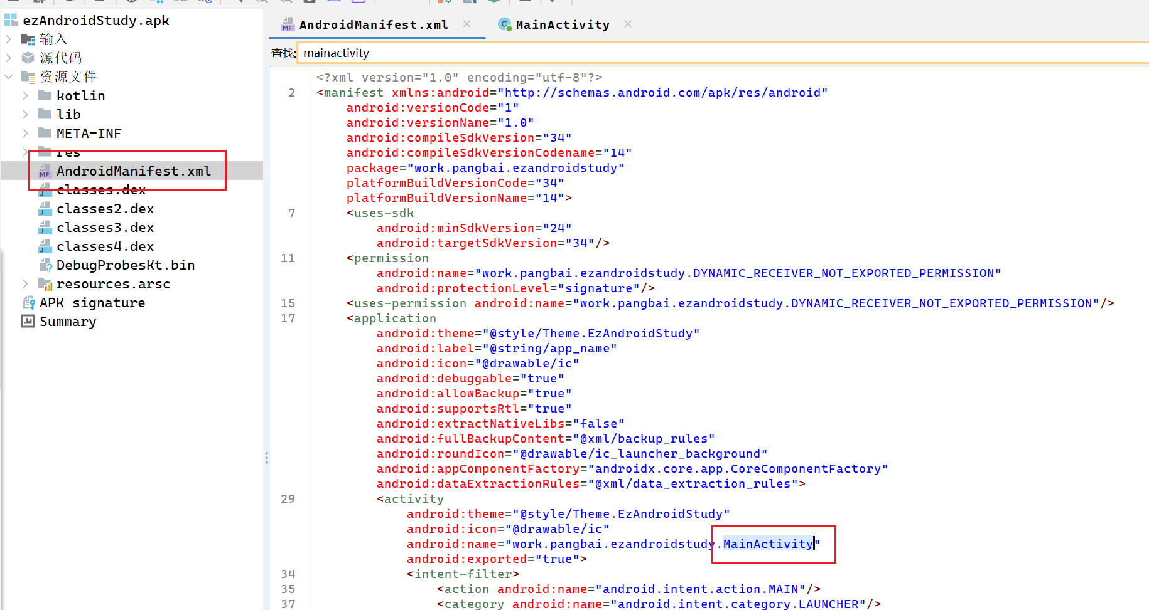Expand the 输入 node
1149x610 pixels.
click(9, 39)
